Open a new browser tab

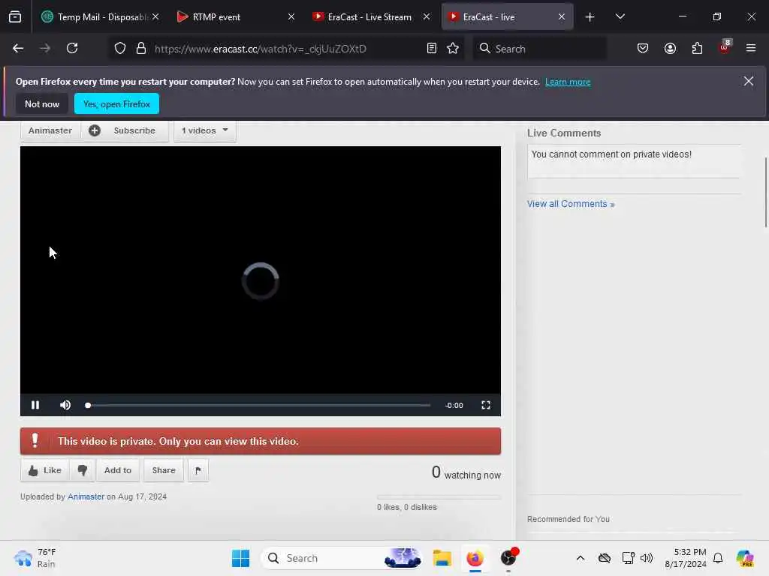pyautogui.click(x=590, y=17)
